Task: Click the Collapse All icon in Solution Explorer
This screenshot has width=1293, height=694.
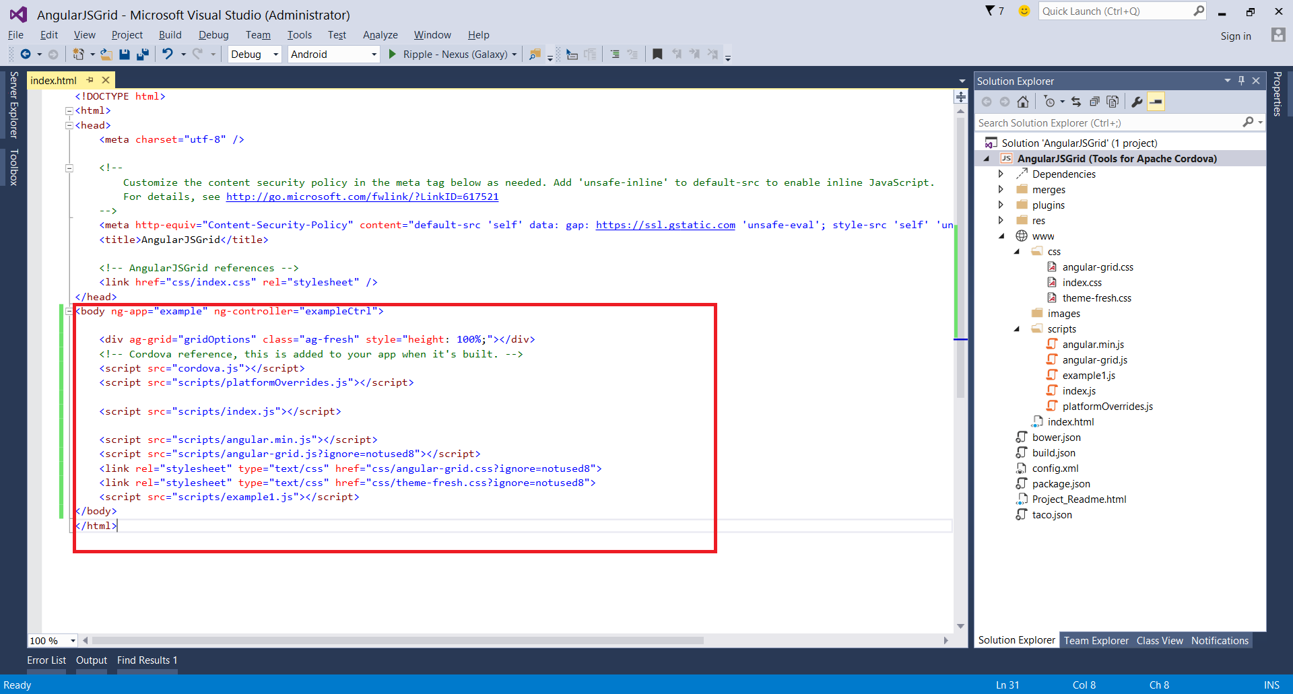Action: 1094,102
